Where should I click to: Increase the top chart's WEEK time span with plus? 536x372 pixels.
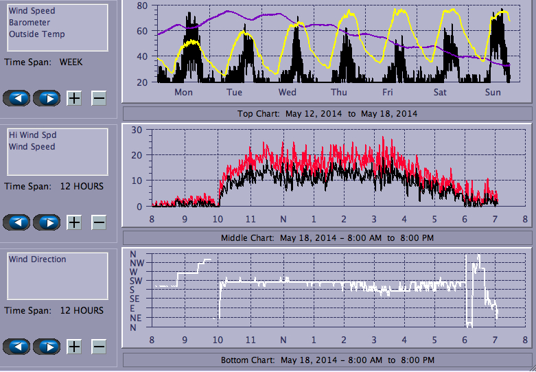pos(74,98)
